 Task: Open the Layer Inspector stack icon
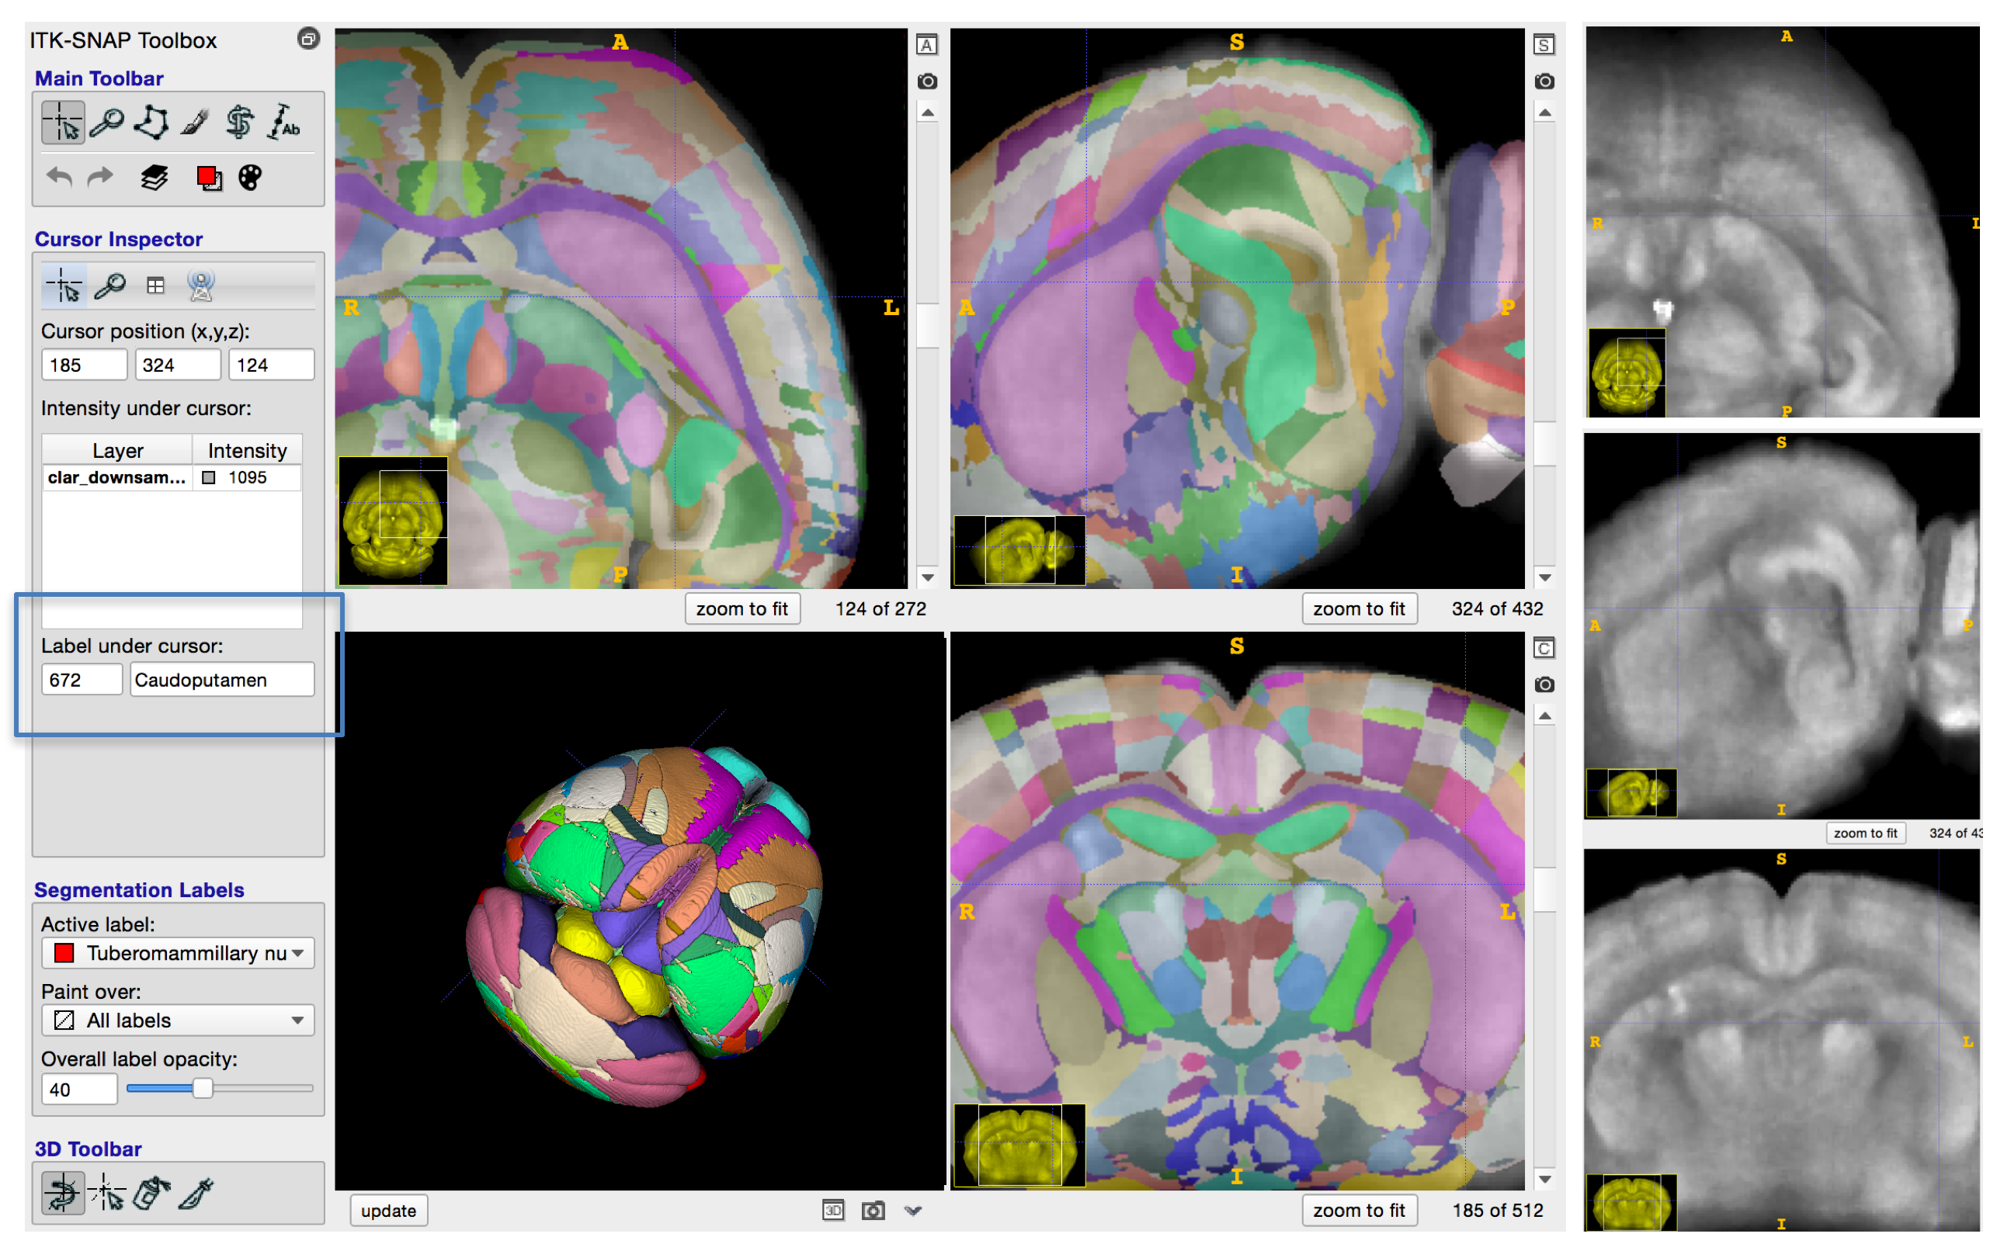tap(154, 177)
